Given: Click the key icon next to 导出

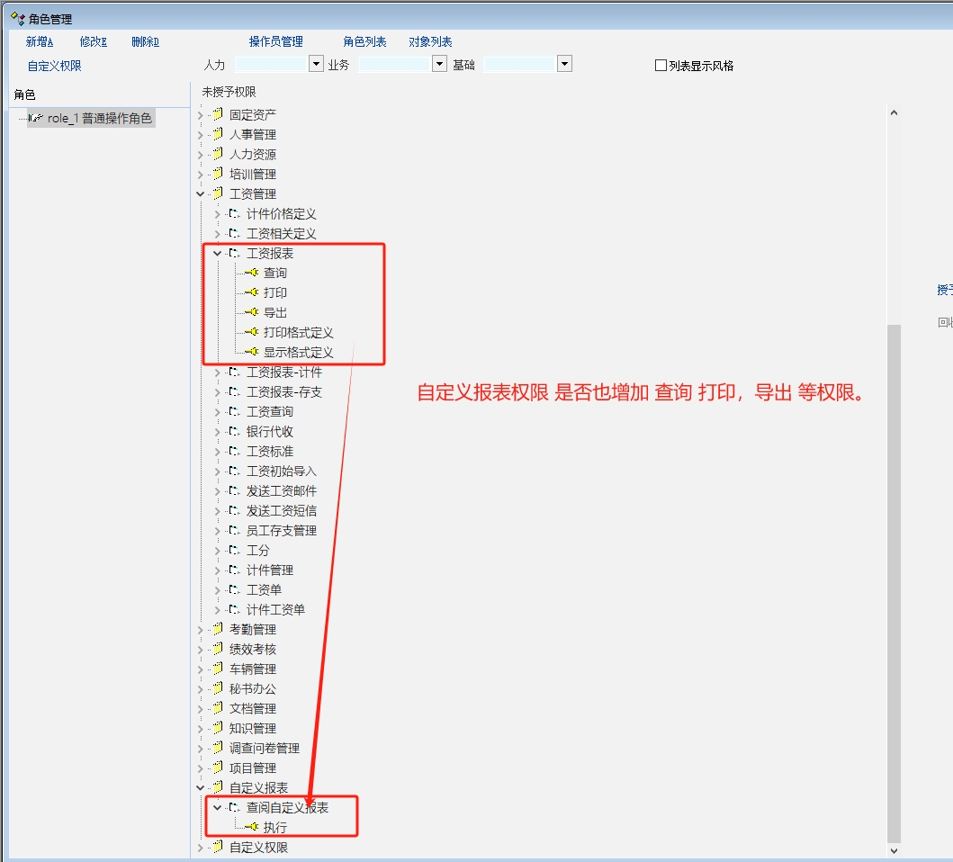Looking at the screenshot, I should (x=252, y=312).
